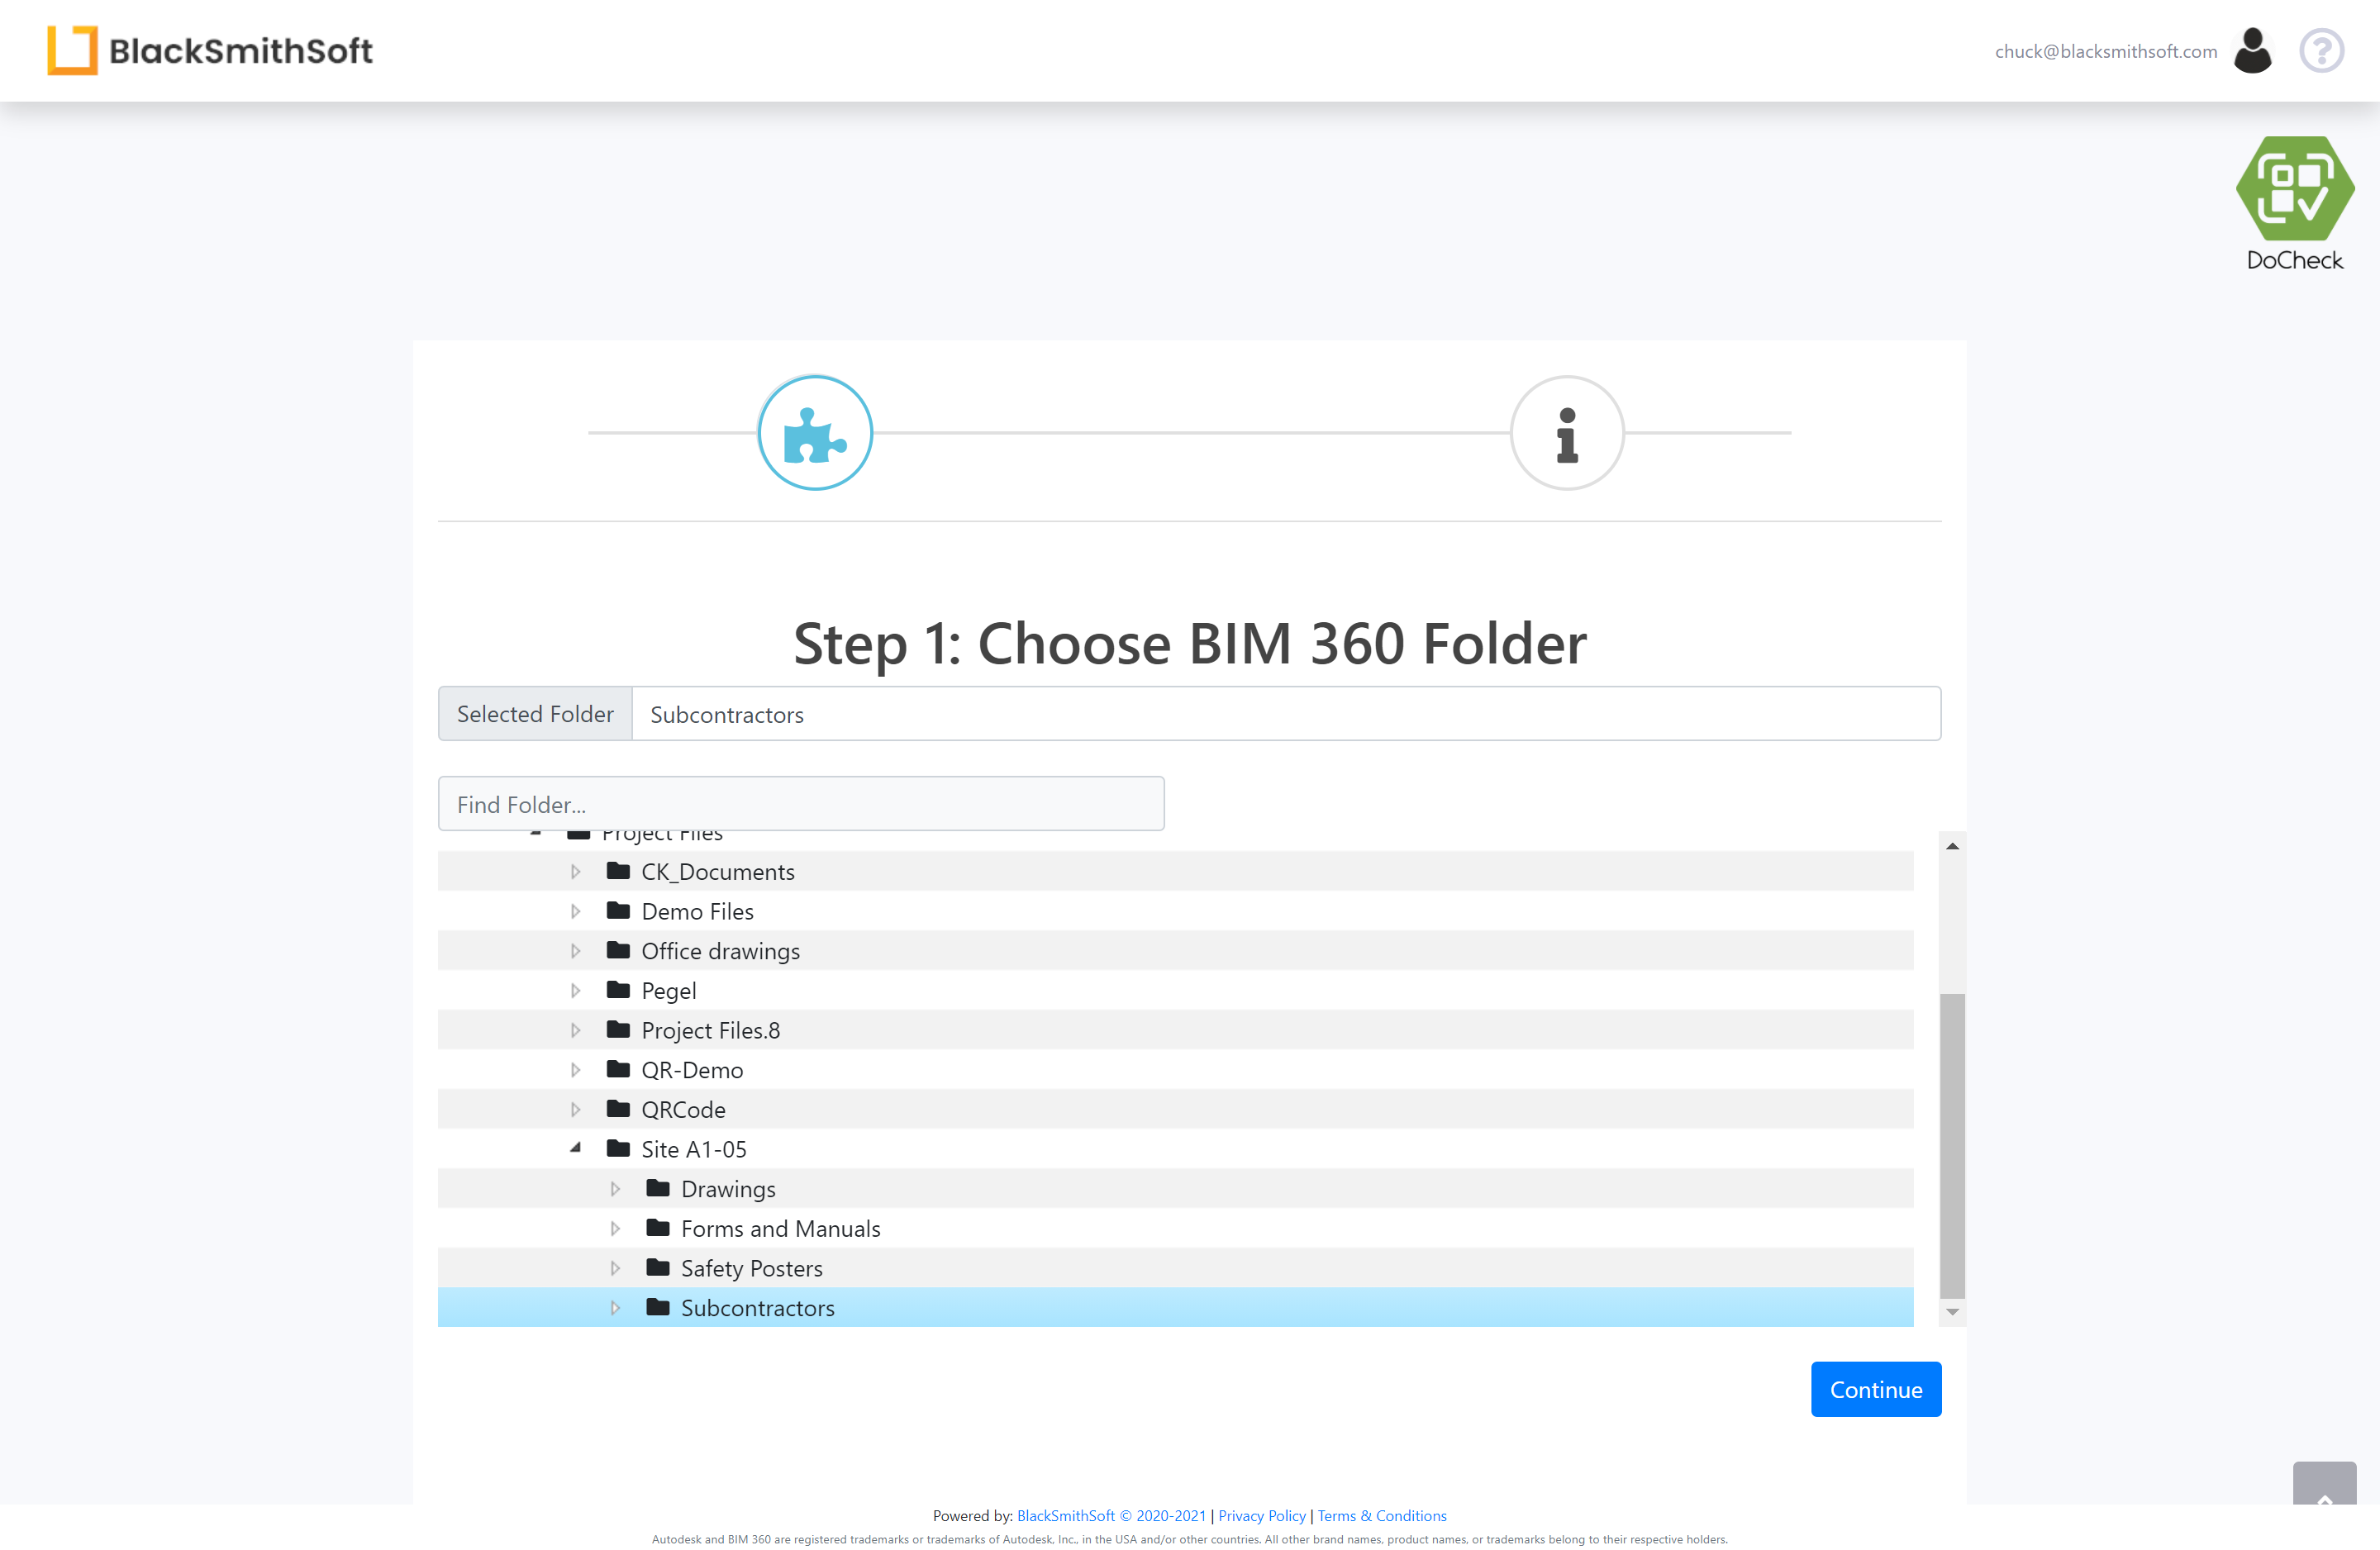Select the puzzle piece step icon
Image resolution: width=2380 pixels, height=1550 pixels.
point(815,433)
